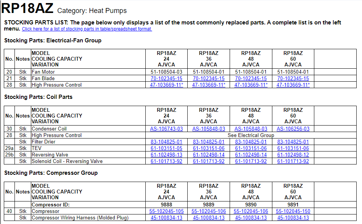
Task: Click the '29a' row number cell
Action: (9, 148)
